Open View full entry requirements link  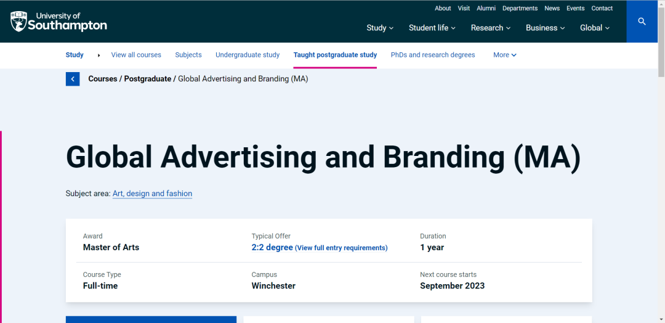[x=341, y=248]
